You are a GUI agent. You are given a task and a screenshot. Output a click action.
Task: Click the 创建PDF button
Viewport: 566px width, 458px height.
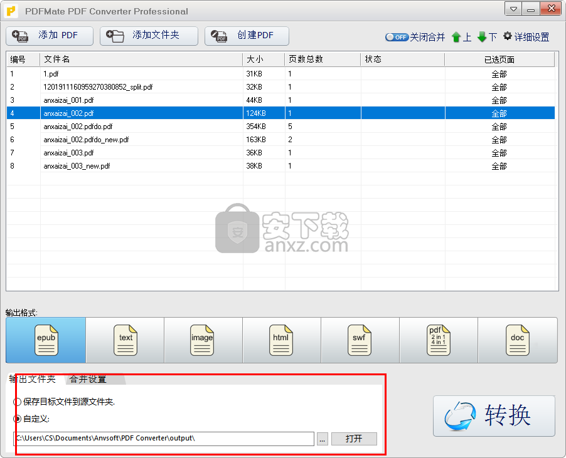[247, 36]
